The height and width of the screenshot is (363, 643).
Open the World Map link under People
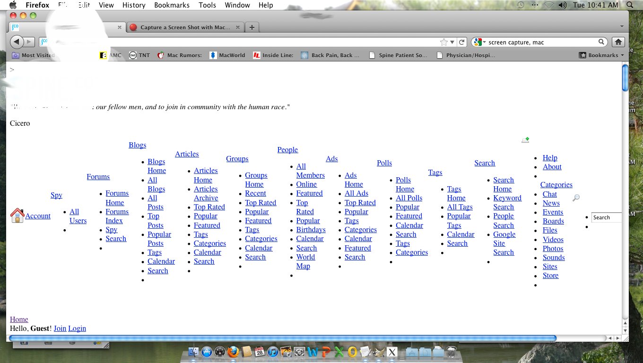pyautogui.click(x=305, y=261)
